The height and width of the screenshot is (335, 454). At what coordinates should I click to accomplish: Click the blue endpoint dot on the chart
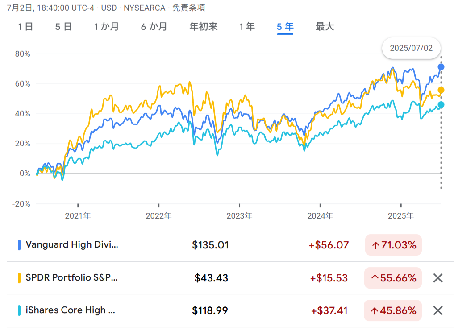(x=441, y=67)
